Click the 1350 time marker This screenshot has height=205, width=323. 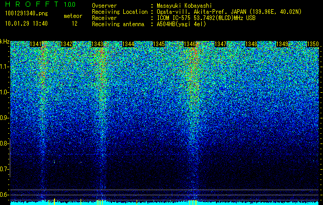(x=313, y=44)
